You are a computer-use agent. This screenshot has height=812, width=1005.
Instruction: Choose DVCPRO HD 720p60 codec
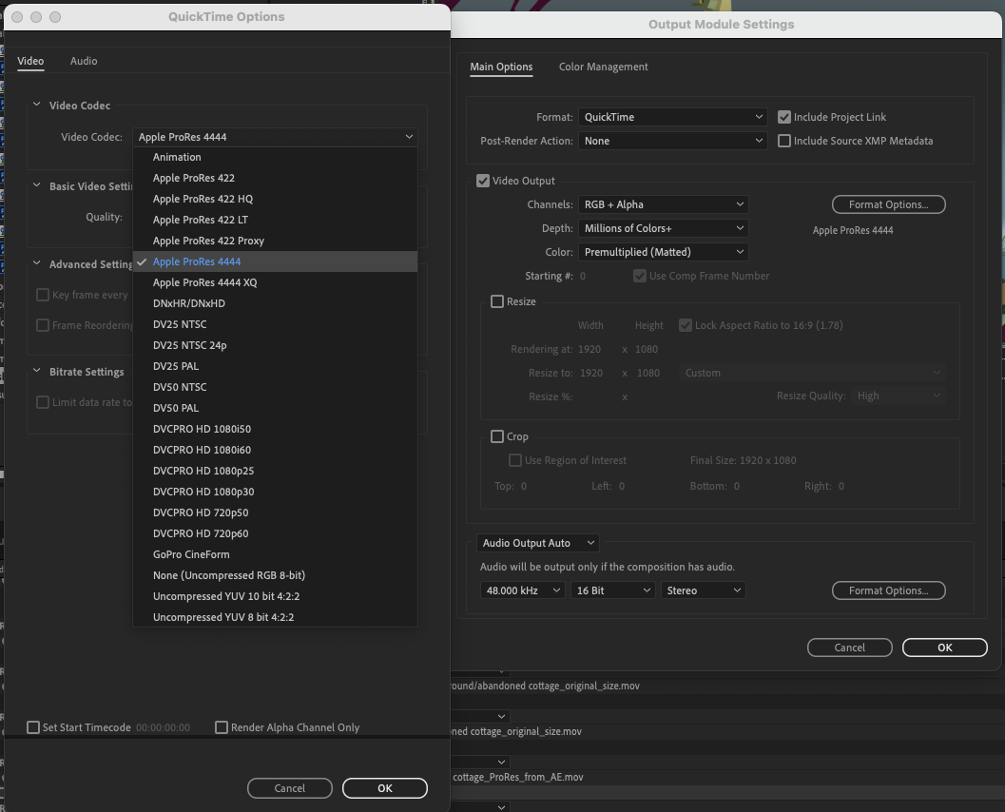click(x=275, y=533)
